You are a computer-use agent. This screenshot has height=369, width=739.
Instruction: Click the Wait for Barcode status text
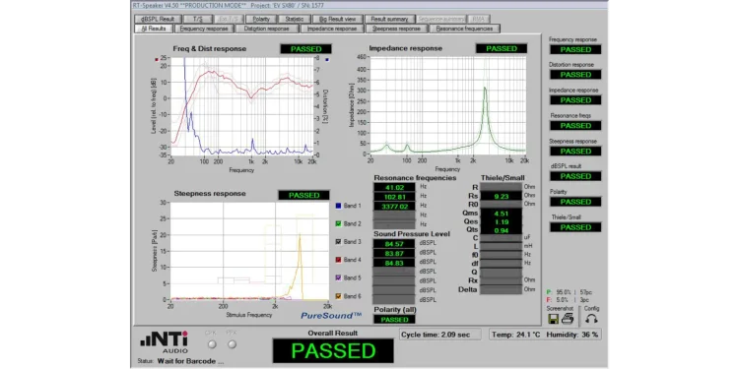point(191,361)
